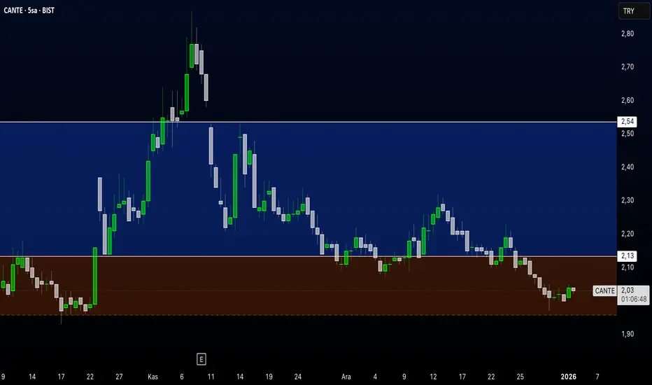Click the 2,10 price axis label
The width and height of the screenshot is (652, 385).
(x=628, y=267)
